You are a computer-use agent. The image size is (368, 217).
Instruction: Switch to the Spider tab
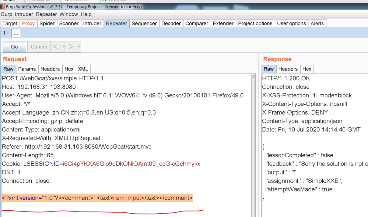point(47,23)
